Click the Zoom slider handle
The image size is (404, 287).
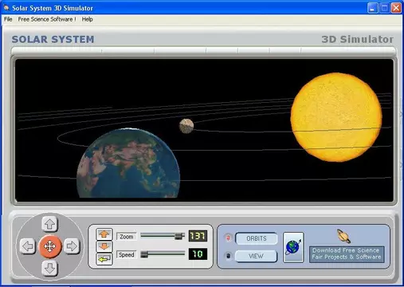[179, 236]
